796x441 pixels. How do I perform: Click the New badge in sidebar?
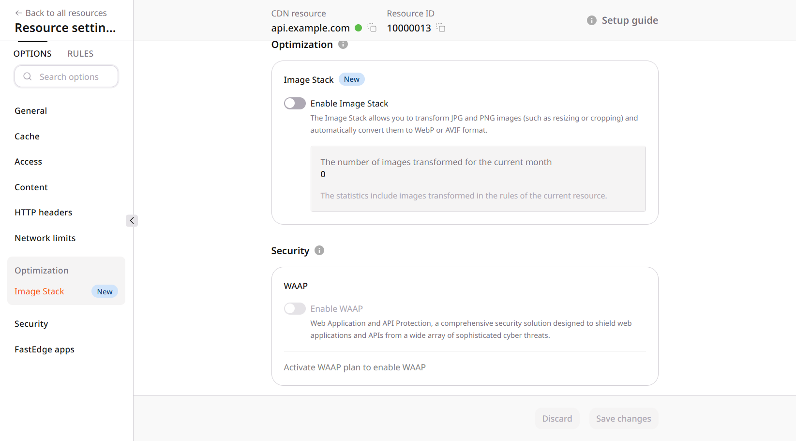click(105, 291)
